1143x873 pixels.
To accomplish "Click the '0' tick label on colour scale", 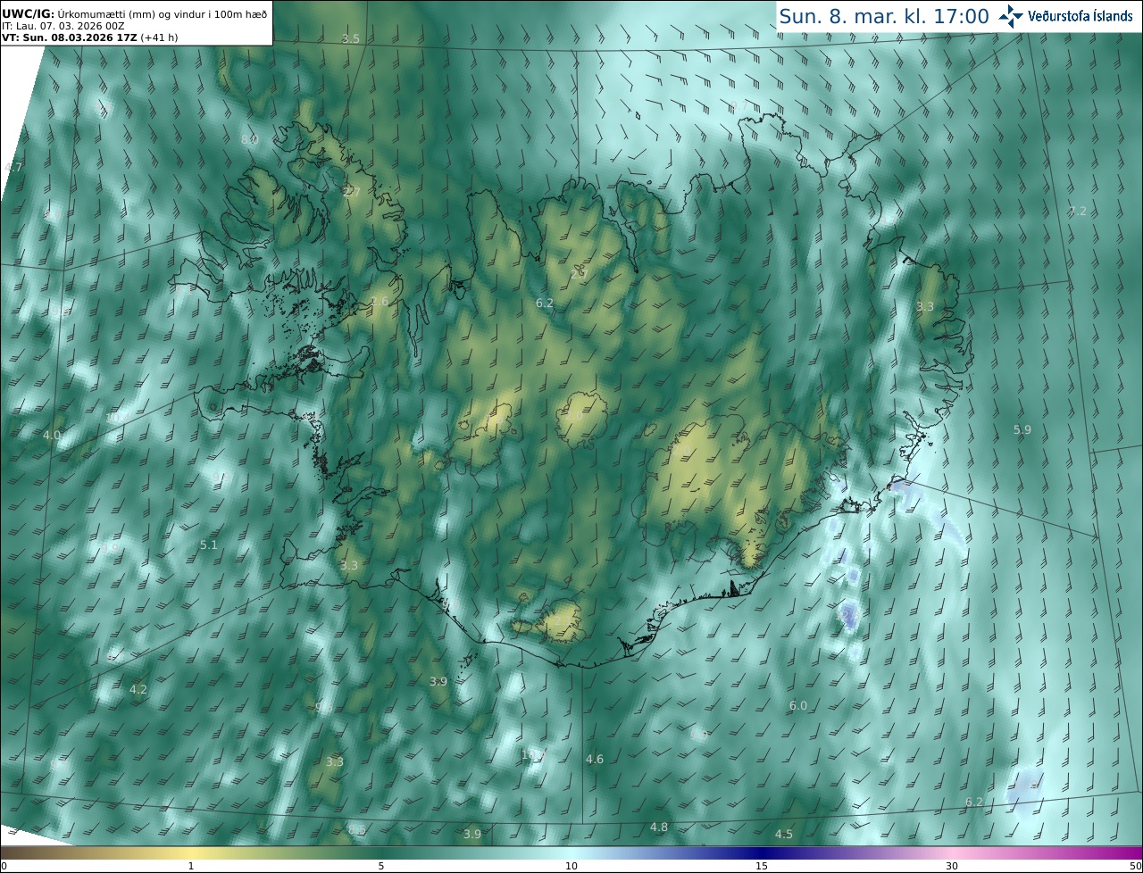I will pos(4,866).
